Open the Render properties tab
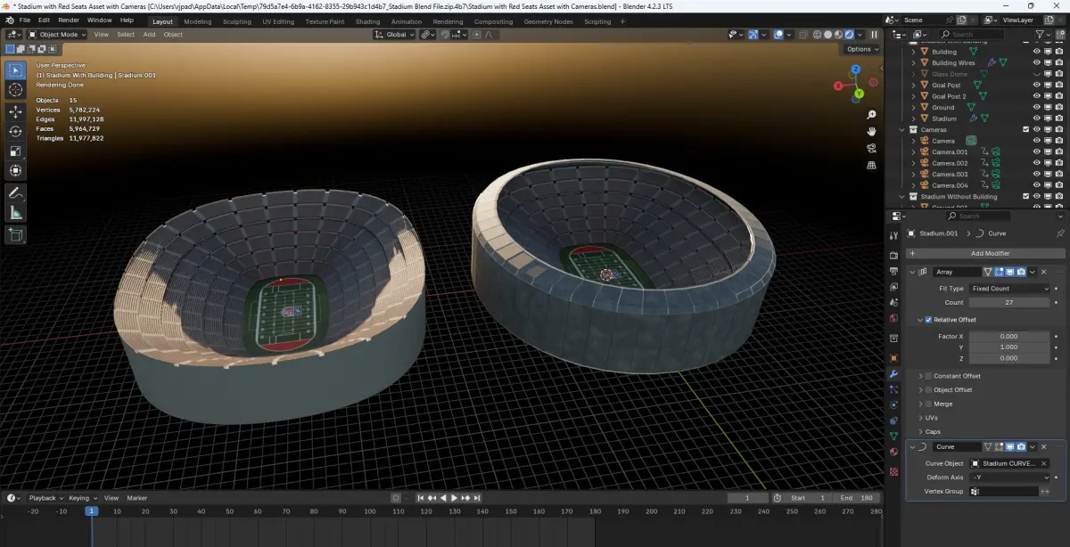 coord(893,256)
